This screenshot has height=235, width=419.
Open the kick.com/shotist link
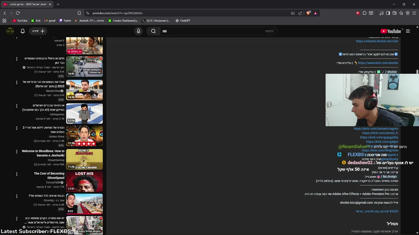378,63
